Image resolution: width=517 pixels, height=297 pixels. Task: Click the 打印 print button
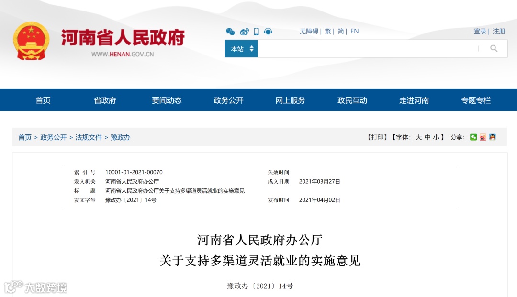377,137
